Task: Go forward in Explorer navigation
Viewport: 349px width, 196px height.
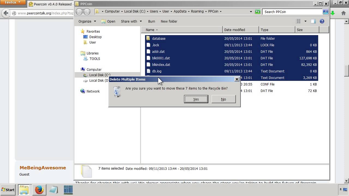Action: [87, 11]
